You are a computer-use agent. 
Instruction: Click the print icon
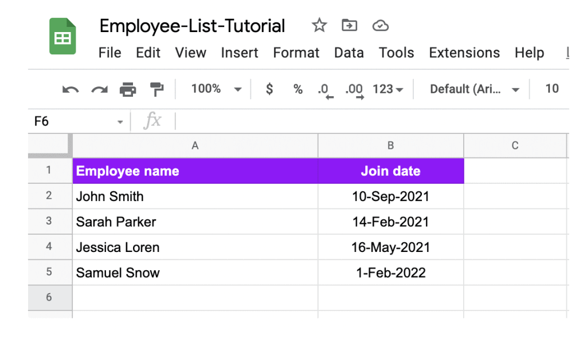point(128,89)
